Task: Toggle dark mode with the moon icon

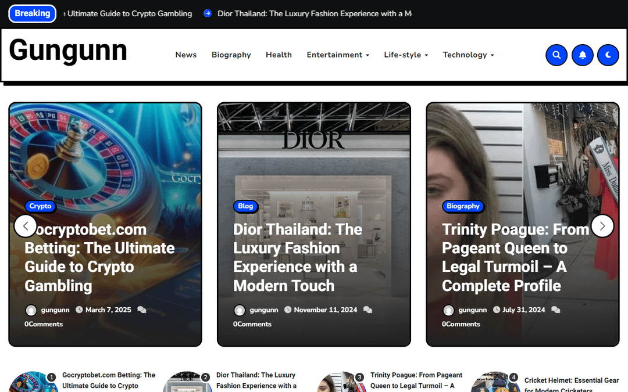Action: [x=608, y=55]
